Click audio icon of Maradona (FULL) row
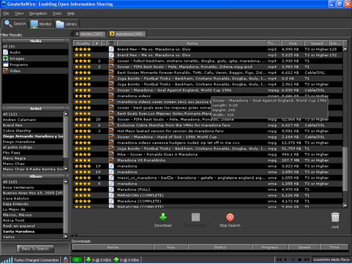Viewport: 352px width, 264px height. (111, 189)
